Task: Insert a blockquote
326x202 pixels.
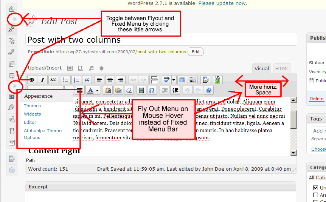Action: click(x=87, y=80)
